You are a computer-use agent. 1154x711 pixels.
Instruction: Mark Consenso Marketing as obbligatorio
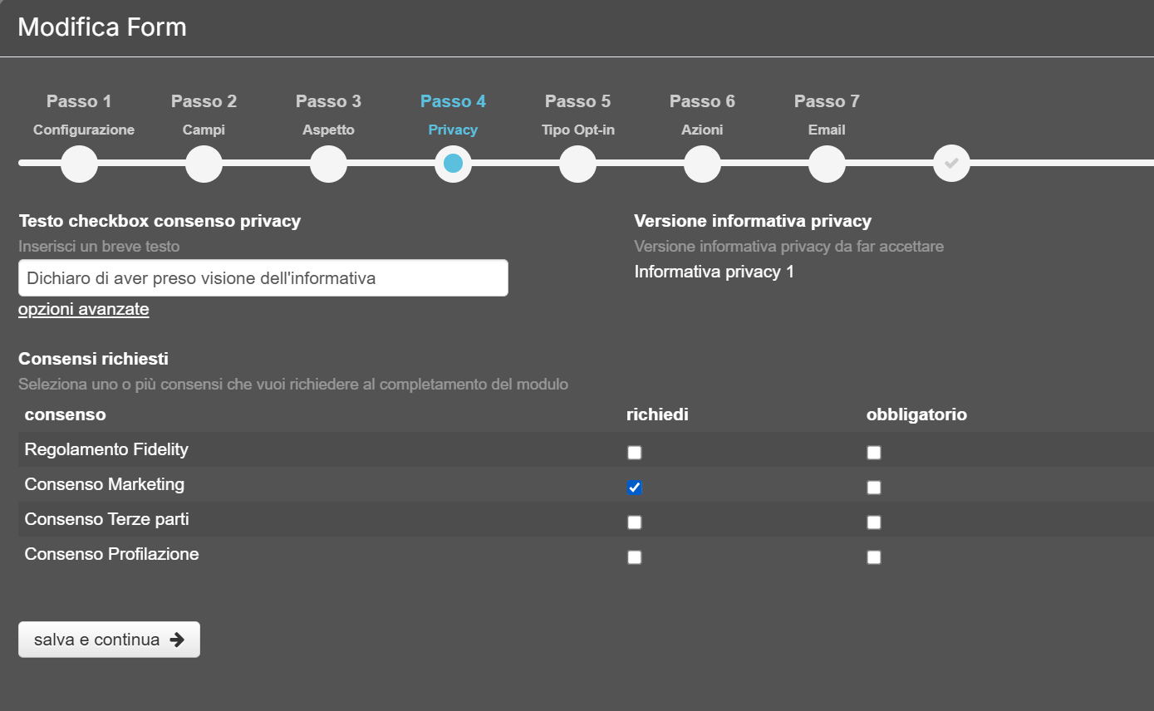pyautogui.click(x=874, y=488)
